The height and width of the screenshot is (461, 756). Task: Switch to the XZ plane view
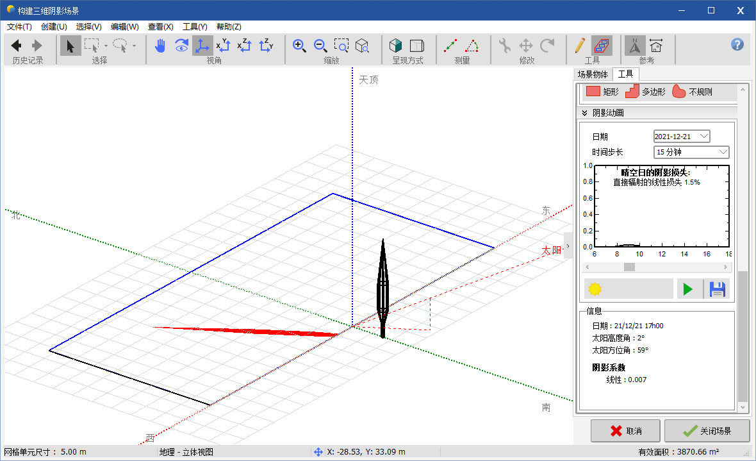[x=245, y=46]
